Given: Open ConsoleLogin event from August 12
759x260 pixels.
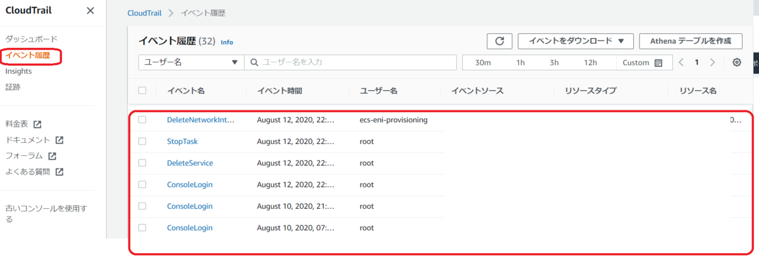Looking at the screenshot, I should 190,184.
